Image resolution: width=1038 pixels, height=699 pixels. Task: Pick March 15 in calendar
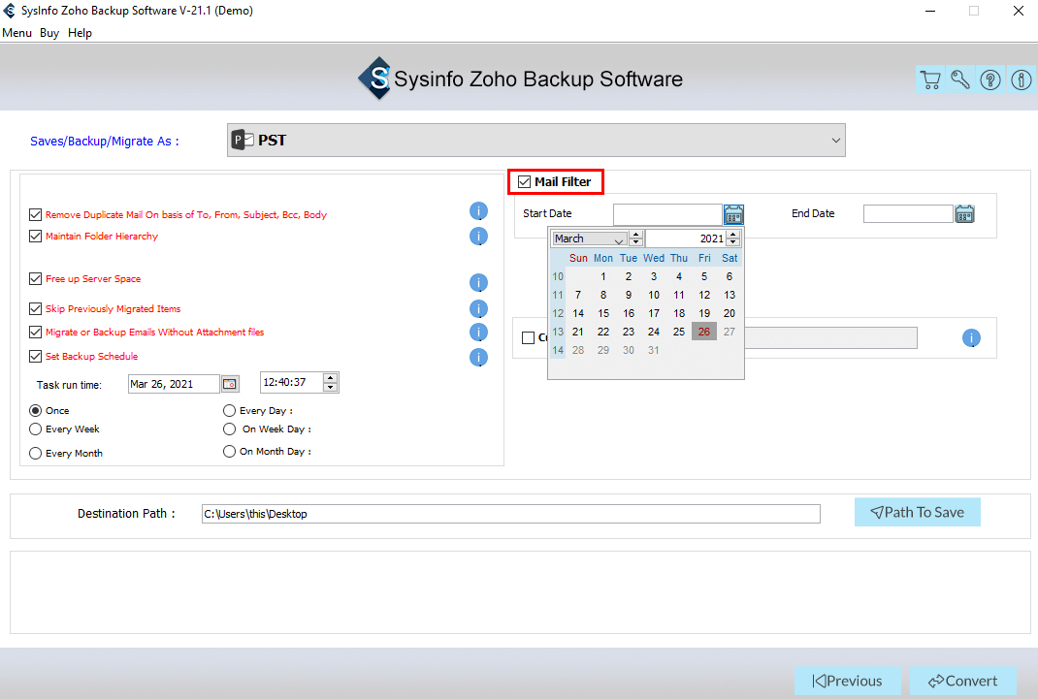pos(603,313)
